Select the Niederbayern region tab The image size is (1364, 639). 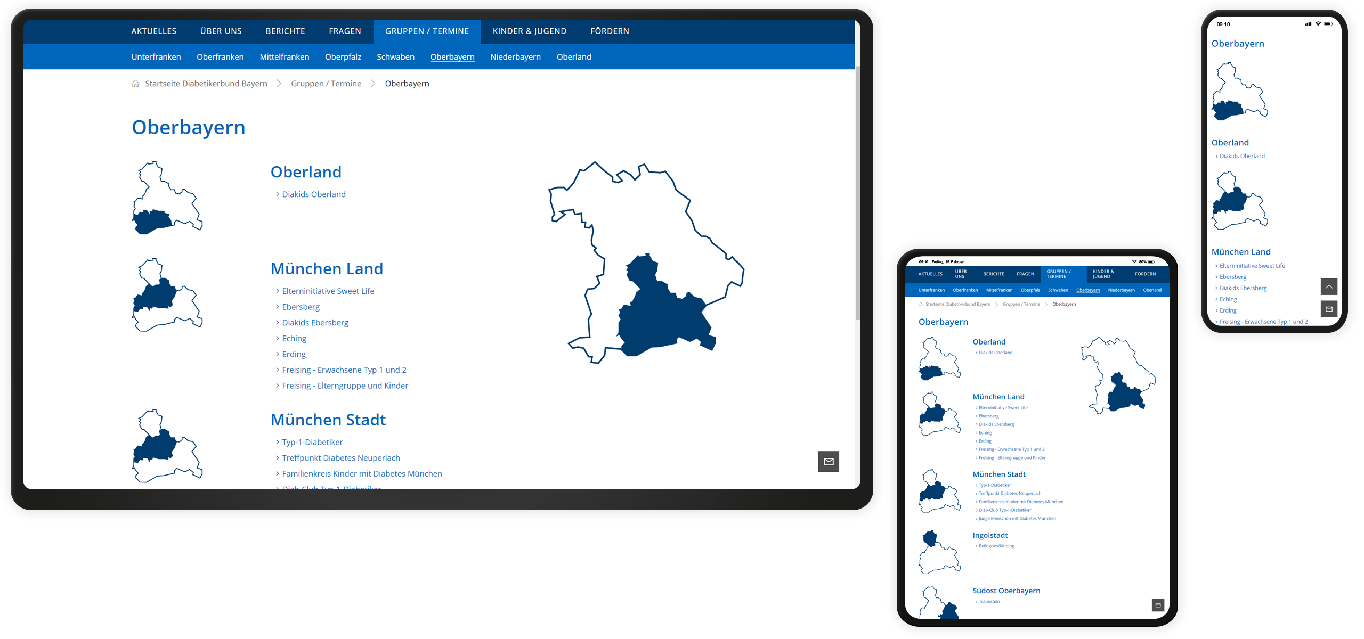(x=515, y=57)
